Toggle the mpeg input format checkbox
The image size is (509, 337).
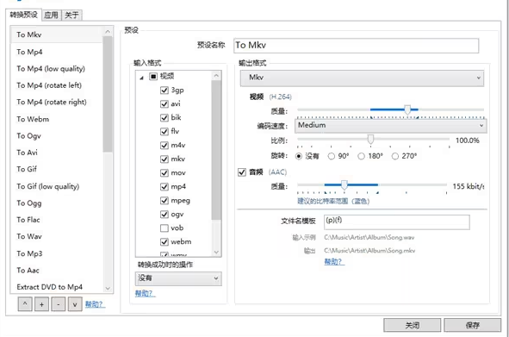click(164, 201)
